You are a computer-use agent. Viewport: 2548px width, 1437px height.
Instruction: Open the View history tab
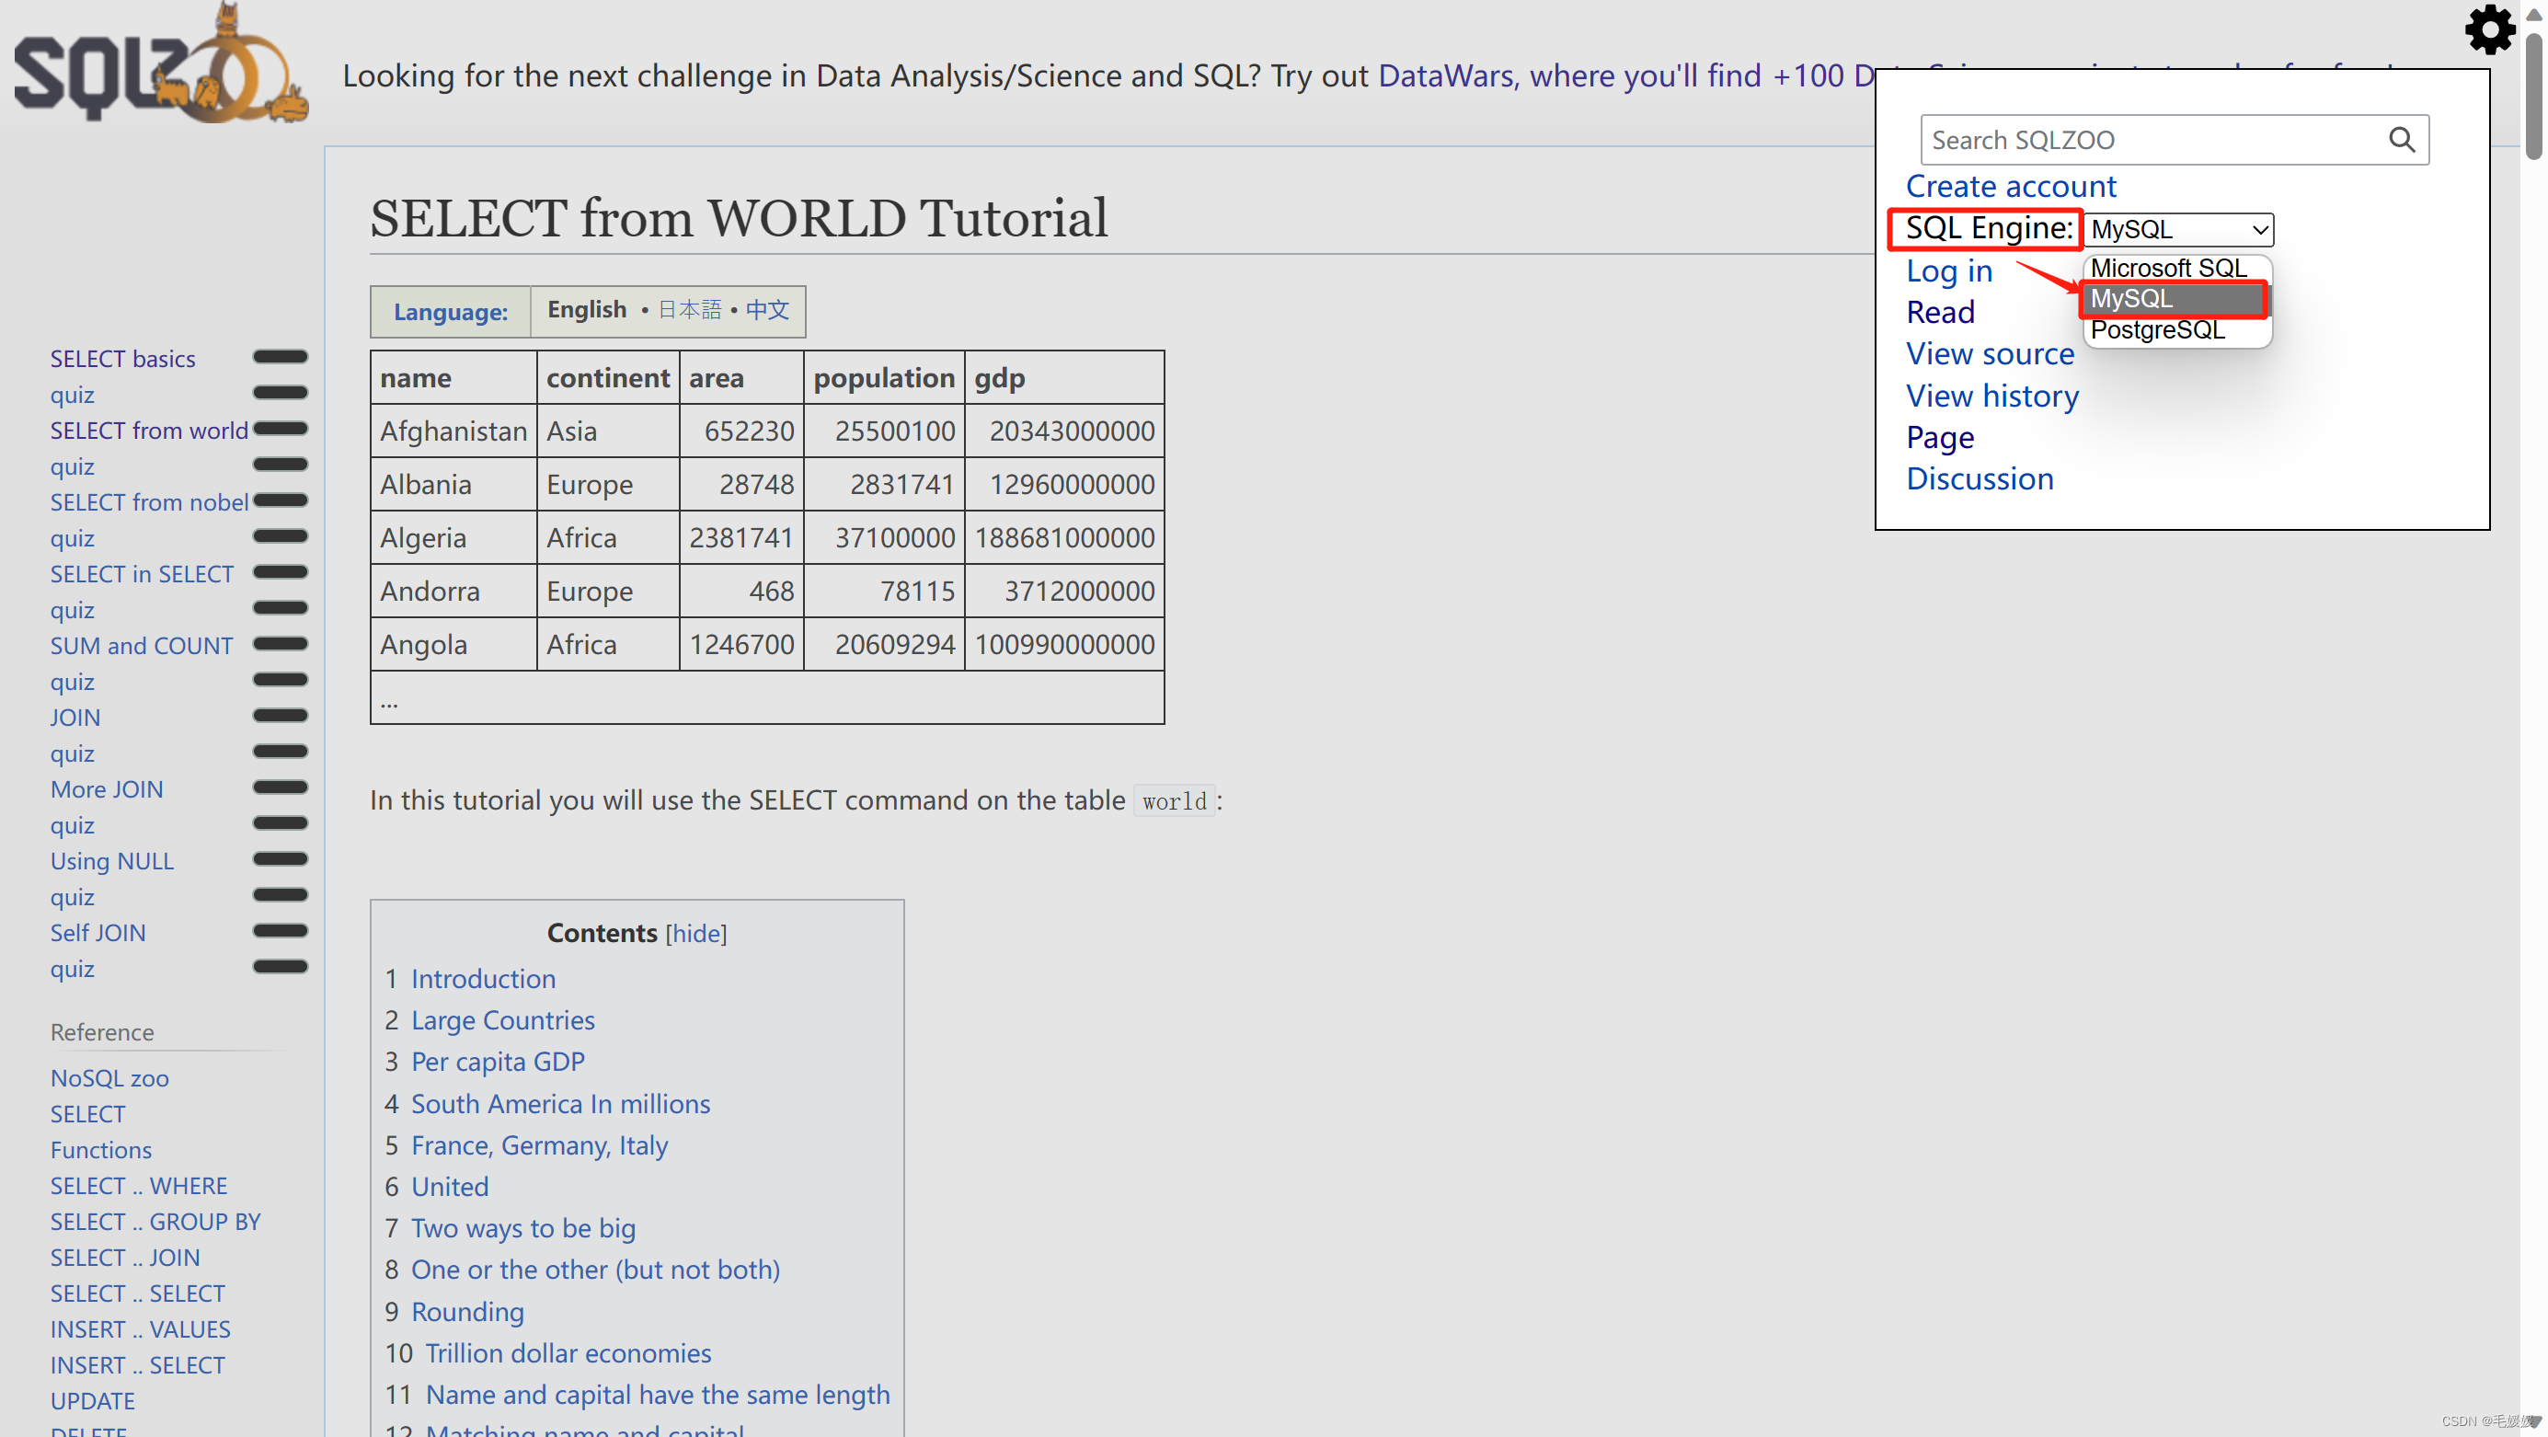[x=1991, y=396]
